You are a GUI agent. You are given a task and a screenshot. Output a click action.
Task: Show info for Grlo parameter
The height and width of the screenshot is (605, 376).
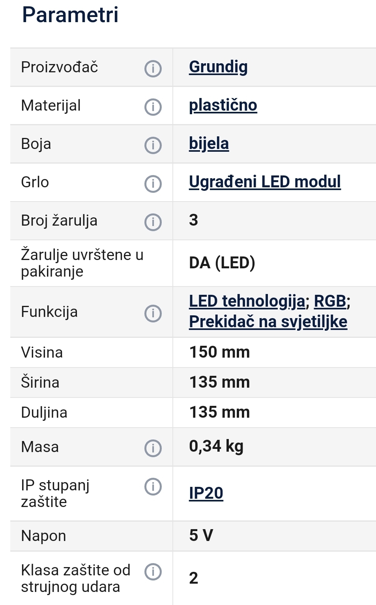153,183
